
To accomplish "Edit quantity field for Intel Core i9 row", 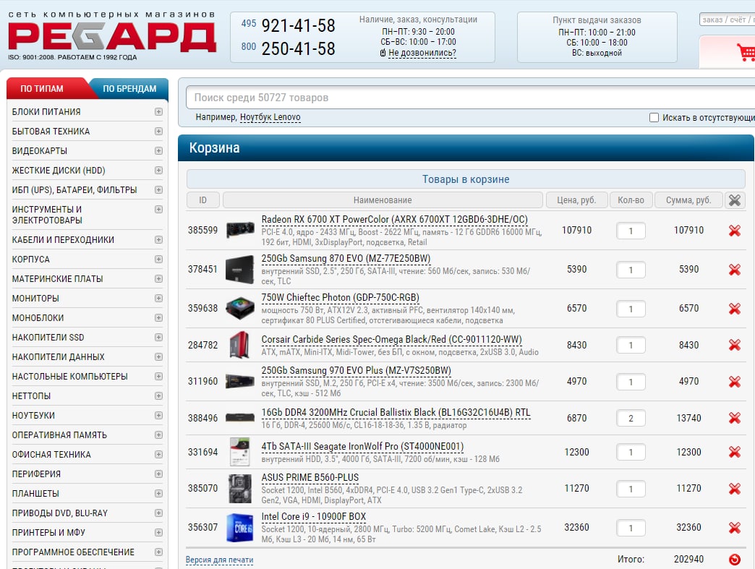I will tap(631, 528).
